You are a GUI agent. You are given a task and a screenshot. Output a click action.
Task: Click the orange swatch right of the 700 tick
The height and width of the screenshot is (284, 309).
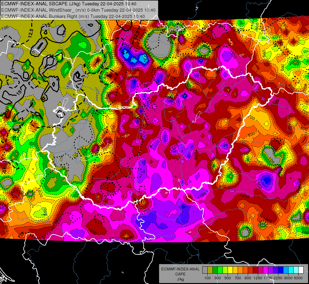(240, 270)
